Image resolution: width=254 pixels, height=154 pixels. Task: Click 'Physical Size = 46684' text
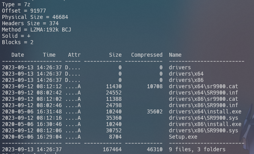(x=35, y=17)
